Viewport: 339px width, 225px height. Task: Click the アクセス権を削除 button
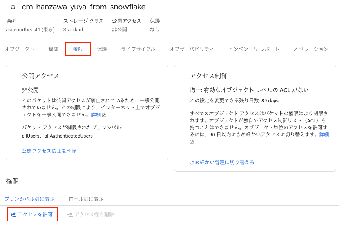91,215
